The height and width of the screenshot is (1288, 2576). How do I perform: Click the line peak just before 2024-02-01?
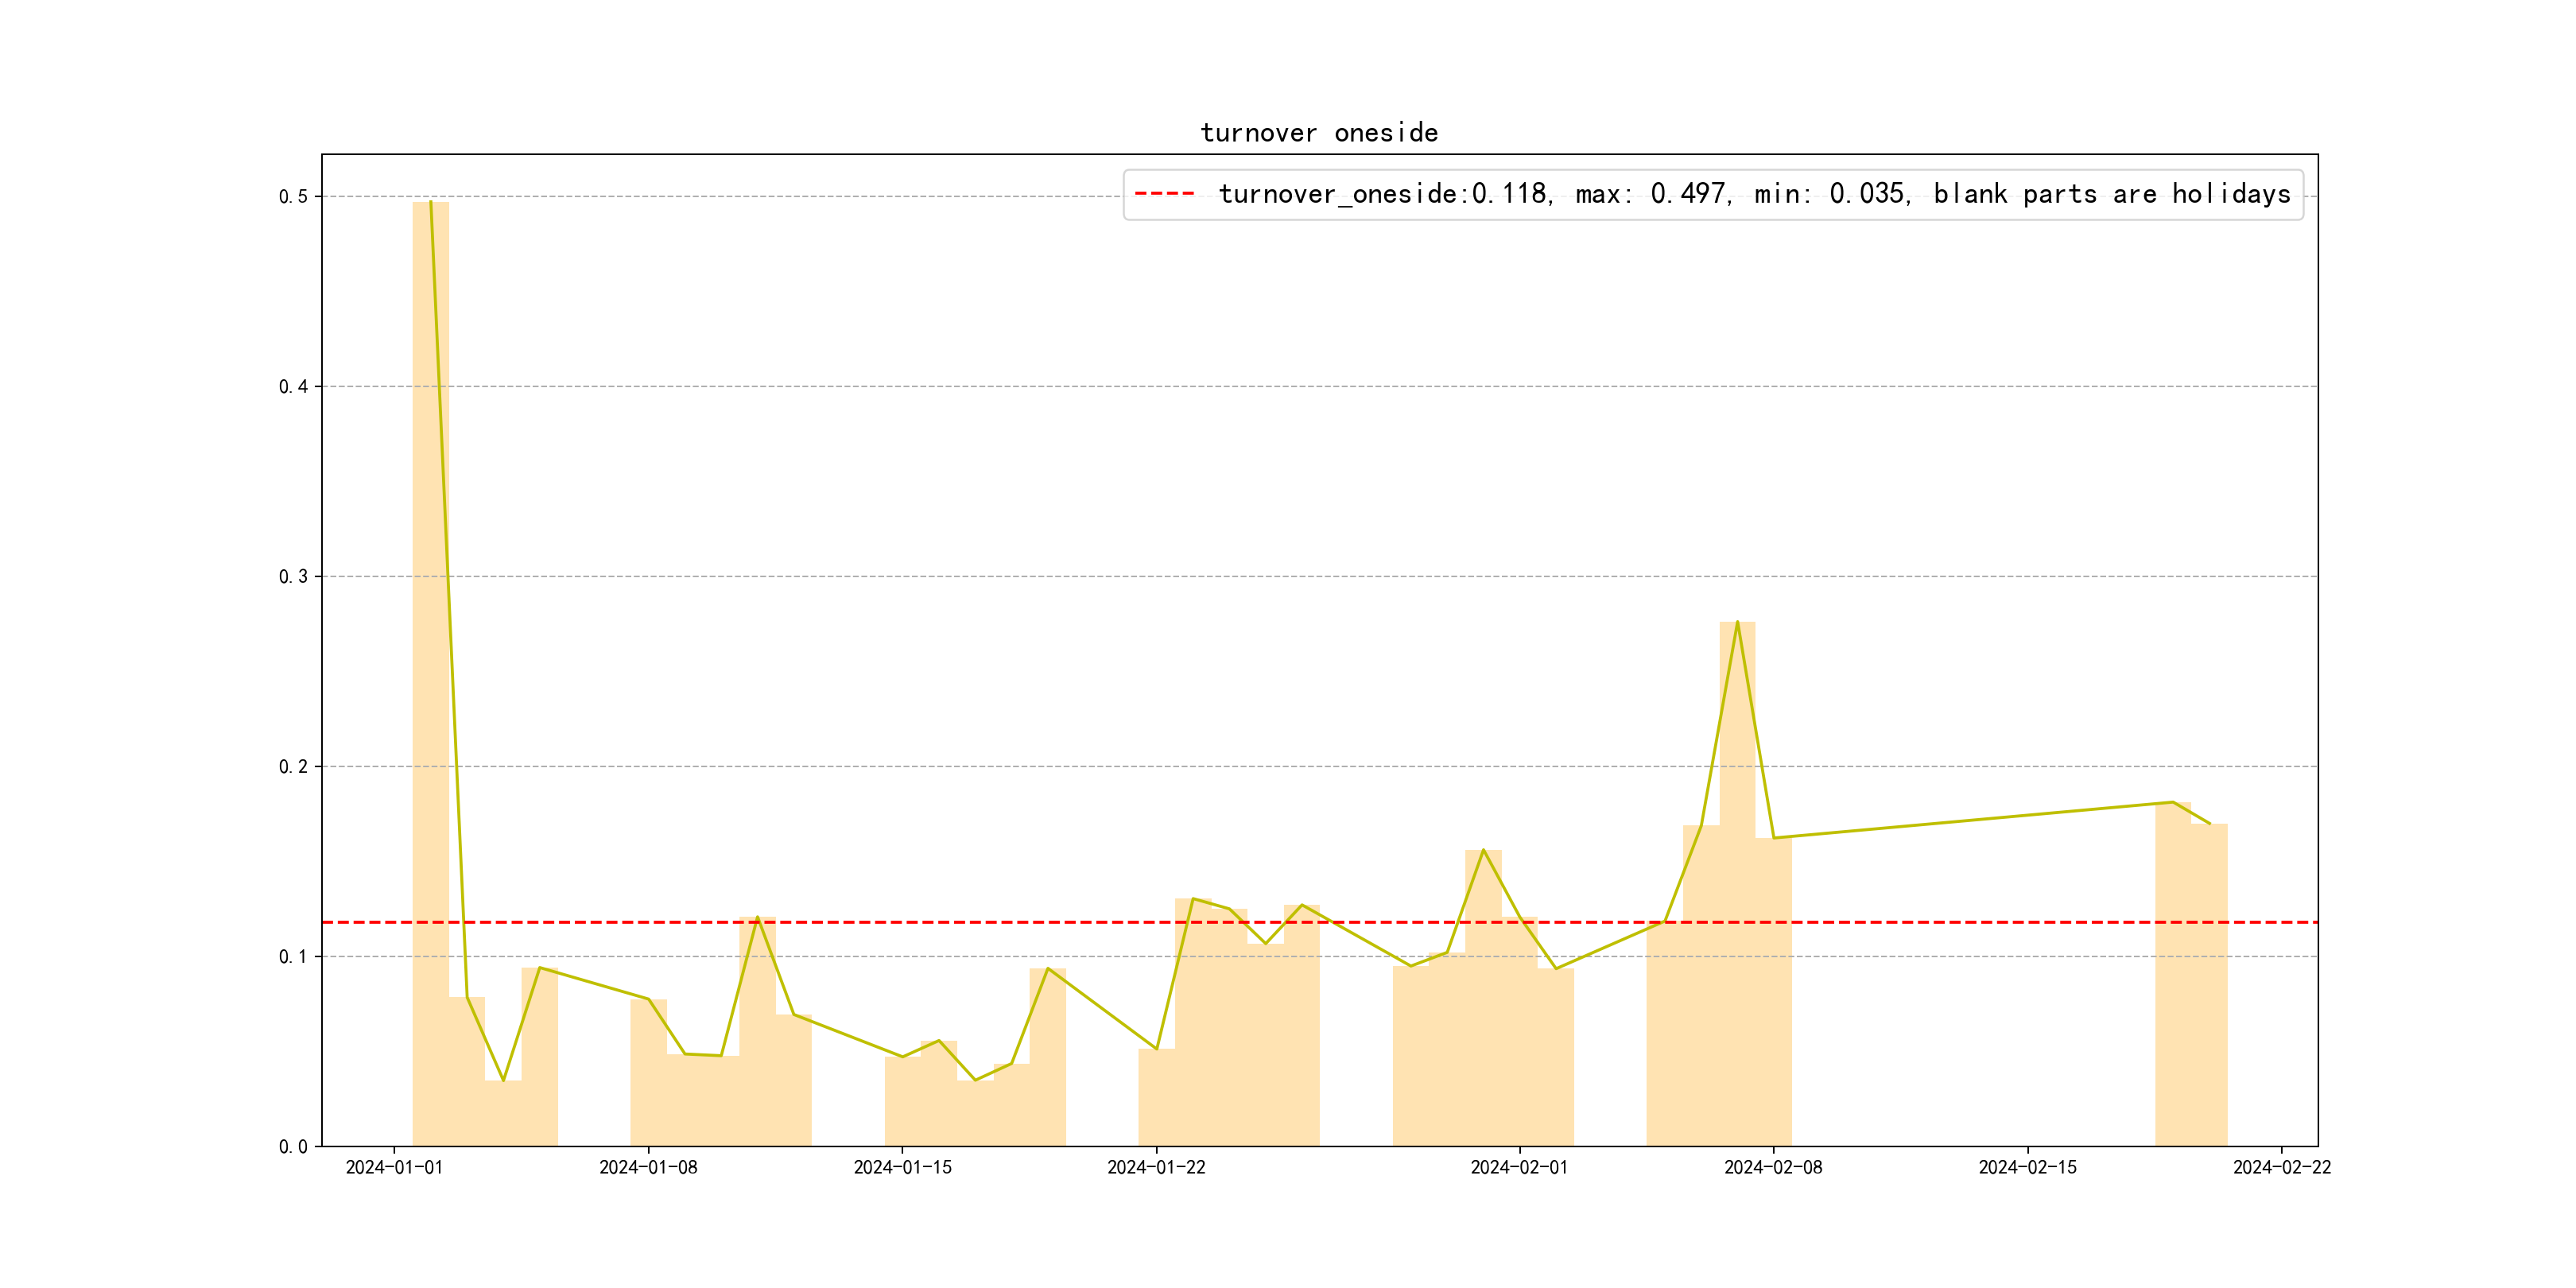pos(1483,850)
